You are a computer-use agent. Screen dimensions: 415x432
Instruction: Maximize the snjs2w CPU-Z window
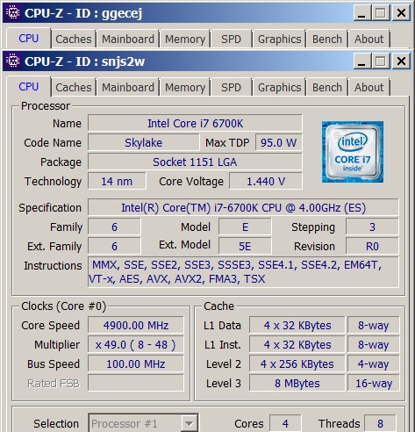click(x=381, y=61)
